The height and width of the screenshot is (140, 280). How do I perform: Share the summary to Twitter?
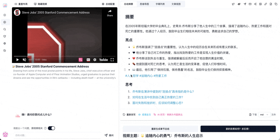(233, 4)
